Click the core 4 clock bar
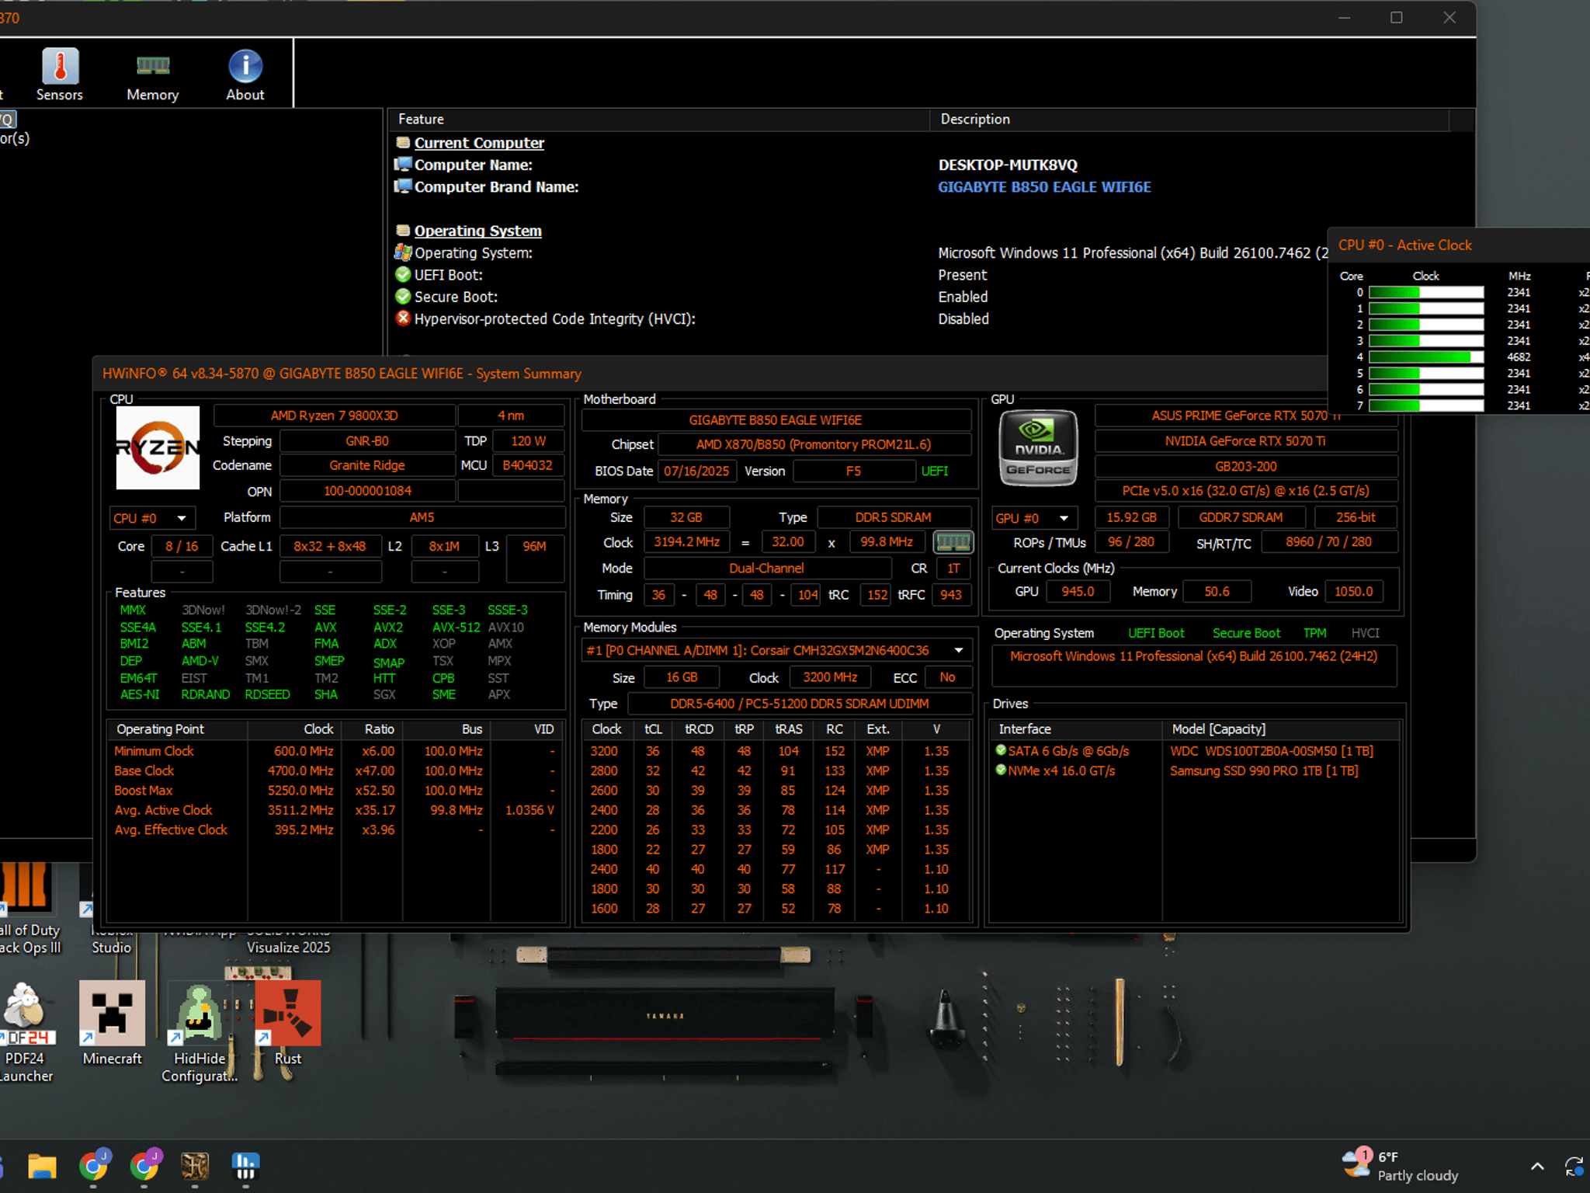Image resolution: width=1590 pixels, height=1193 pixels. 1426,357
